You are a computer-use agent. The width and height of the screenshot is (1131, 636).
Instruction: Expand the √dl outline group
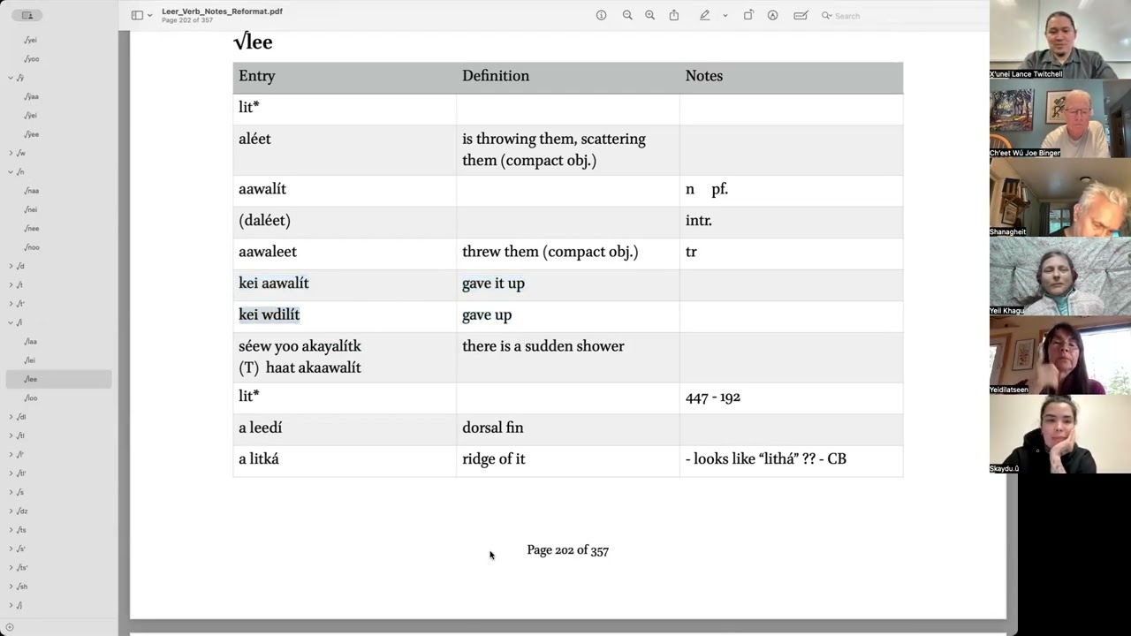[x=11, y=417]
